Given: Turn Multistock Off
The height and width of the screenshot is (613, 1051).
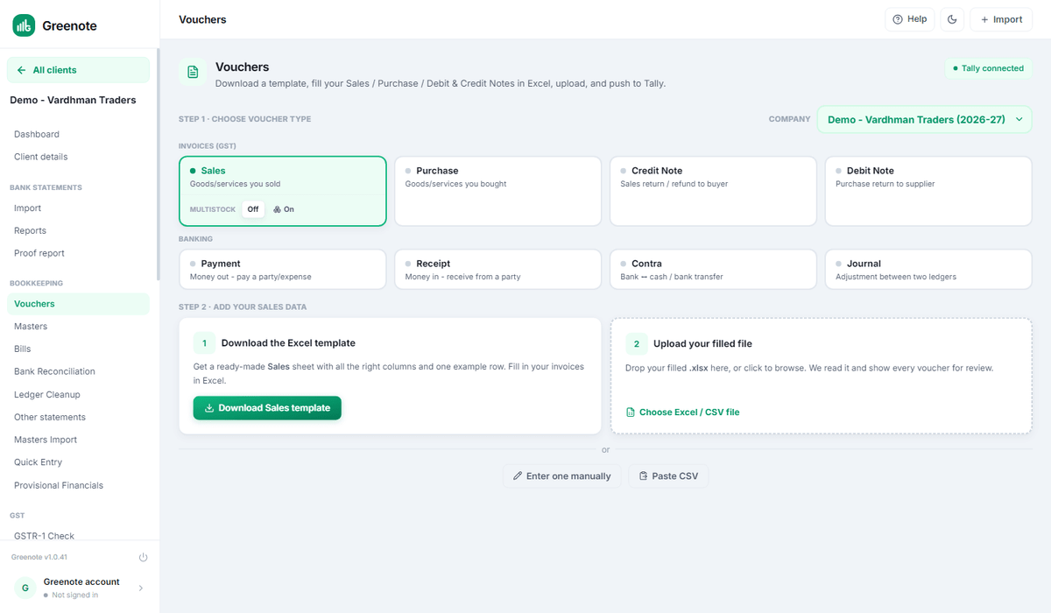Looking at the screenshot, I should [253, 209].
